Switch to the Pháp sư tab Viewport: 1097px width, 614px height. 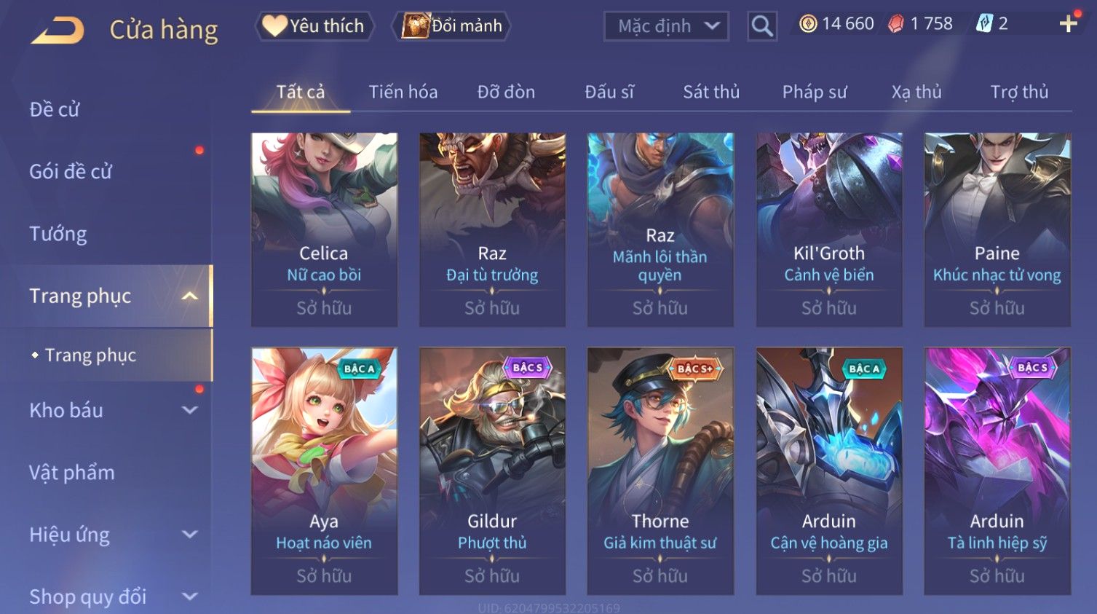tap(815, 93)
